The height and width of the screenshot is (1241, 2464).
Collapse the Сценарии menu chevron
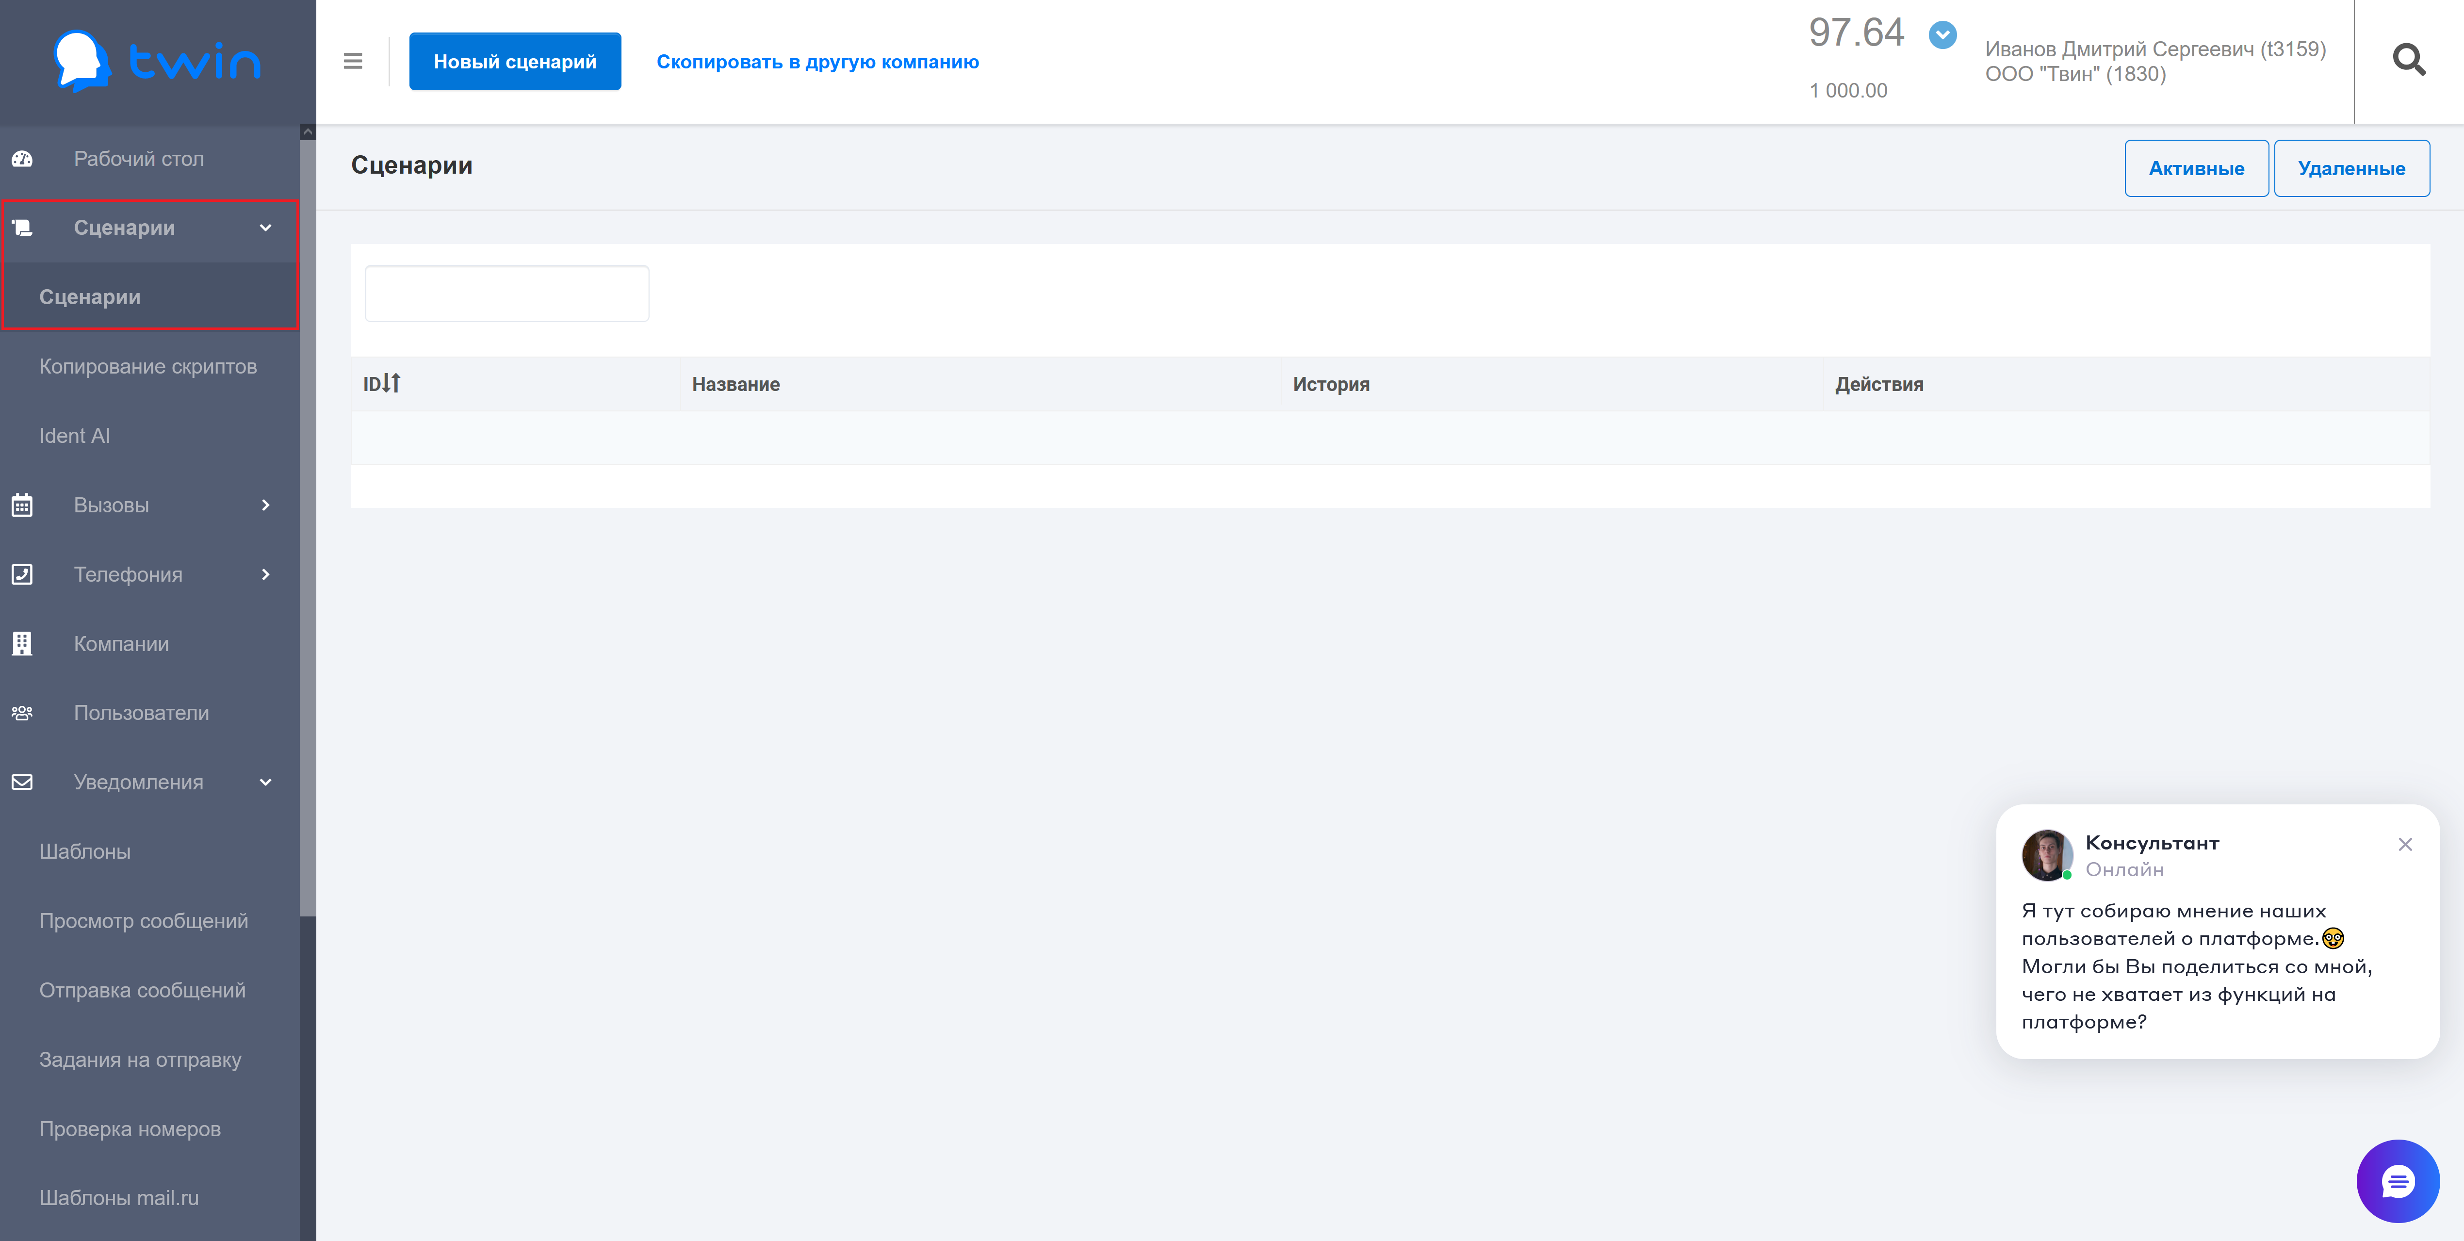click(266, 228)
